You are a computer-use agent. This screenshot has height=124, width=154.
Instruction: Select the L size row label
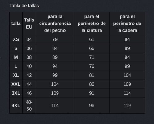click(x=16, y=66)
